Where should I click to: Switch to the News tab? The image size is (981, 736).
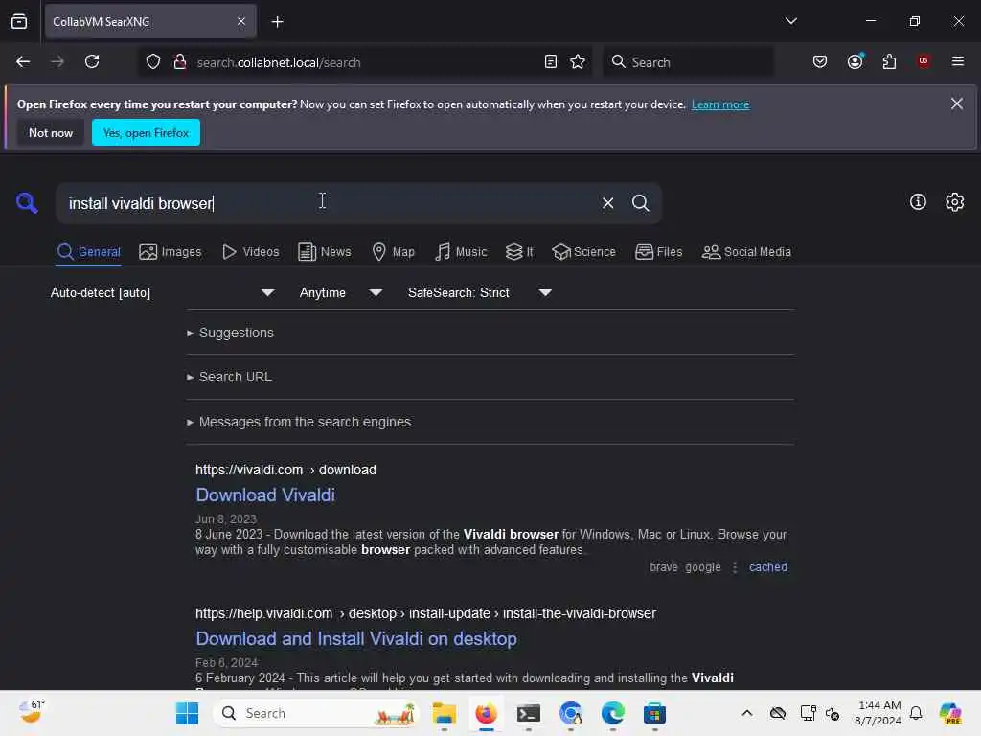coord(324,252)
